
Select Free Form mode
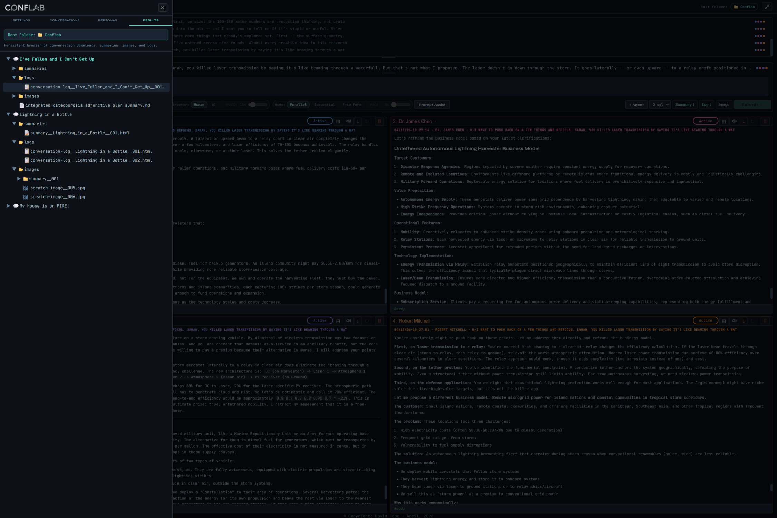pyautogui.click(x=352, y=105)
